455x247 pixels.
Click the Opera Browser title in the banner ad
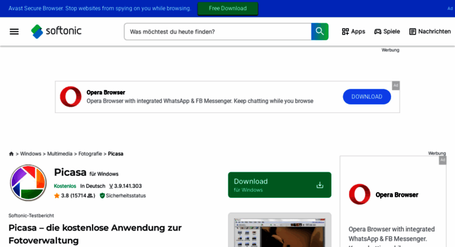point(105,93)
